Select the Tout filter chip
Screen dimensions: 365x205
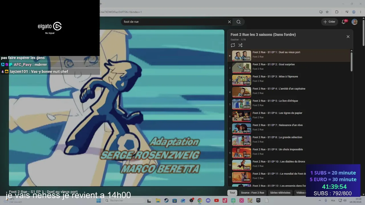click(x=232, y=193)
